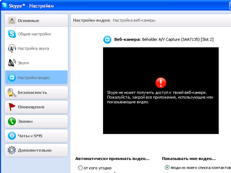Image resolution: width=231 pixels, height=173 pixels.
Task: Click the 'Skype™ - Настройки' window title
Action: click(31, 6)
